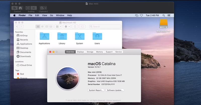Viewport: 201px width, 105px height.
Task: Open the License Agreement link
Action: (x=113, y=100)
